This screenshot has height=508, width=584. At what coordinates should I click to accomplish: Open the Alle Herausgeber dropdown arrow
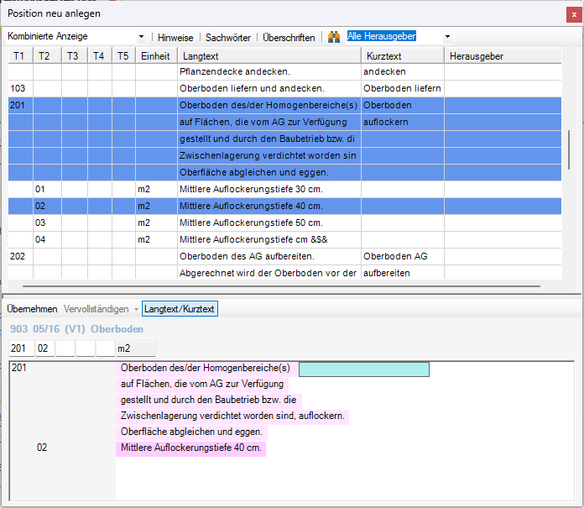coord(448,36)
